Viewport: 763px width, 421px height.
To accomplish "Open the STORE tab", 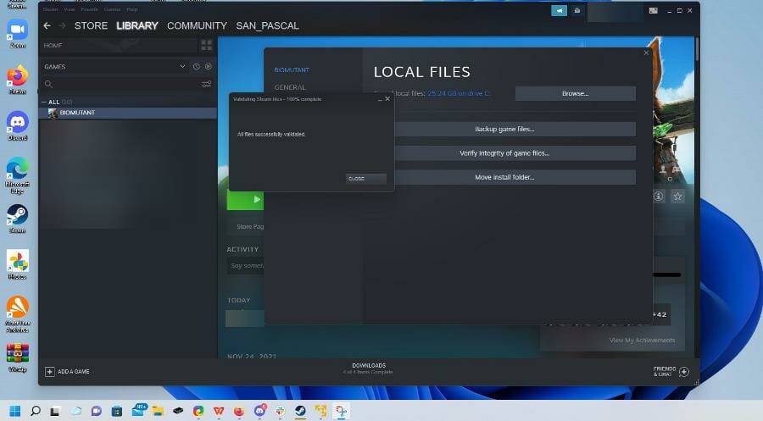I will click(x=91, y=25).
